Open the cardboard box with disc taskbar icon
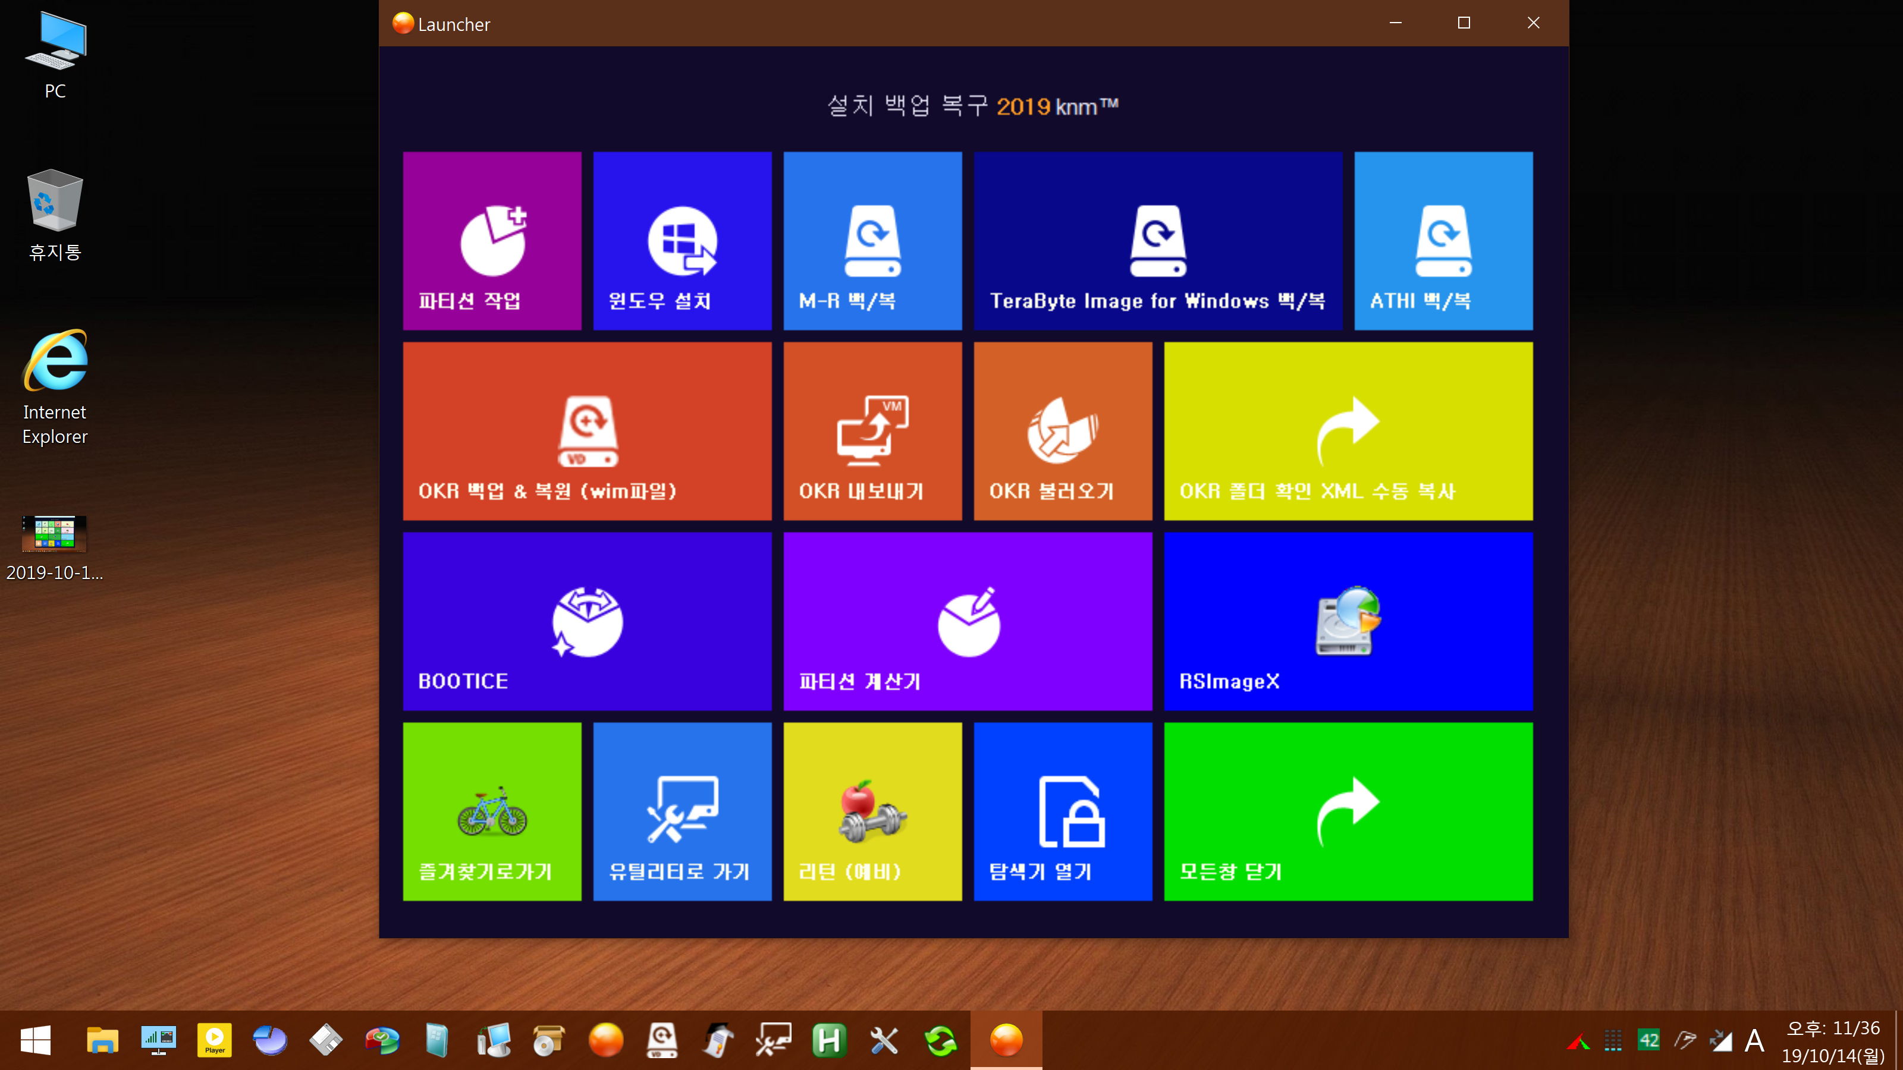Image resolution: width=1903 pixels, height=1070 pixels. click(x=549, y=1040)
